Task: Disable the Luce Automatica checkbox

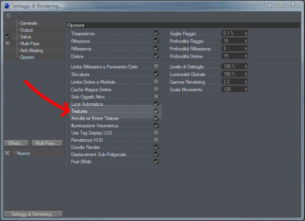Action: pos(156,104)
